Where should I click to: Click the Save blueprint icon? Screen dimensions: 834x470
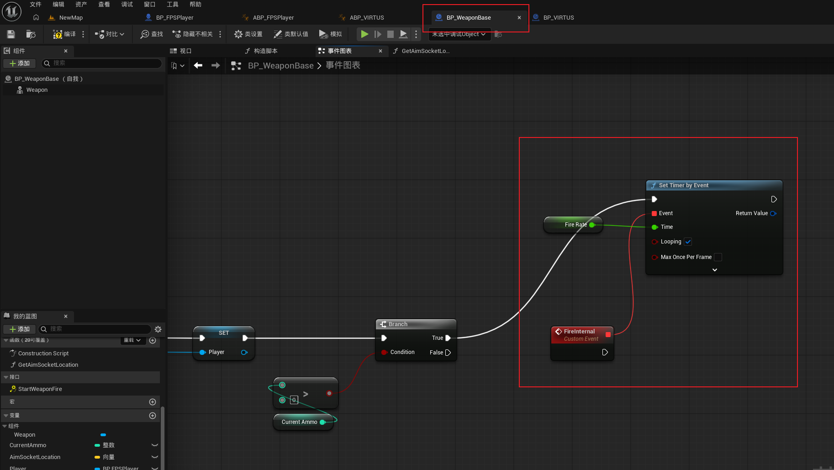pos(11,34)
